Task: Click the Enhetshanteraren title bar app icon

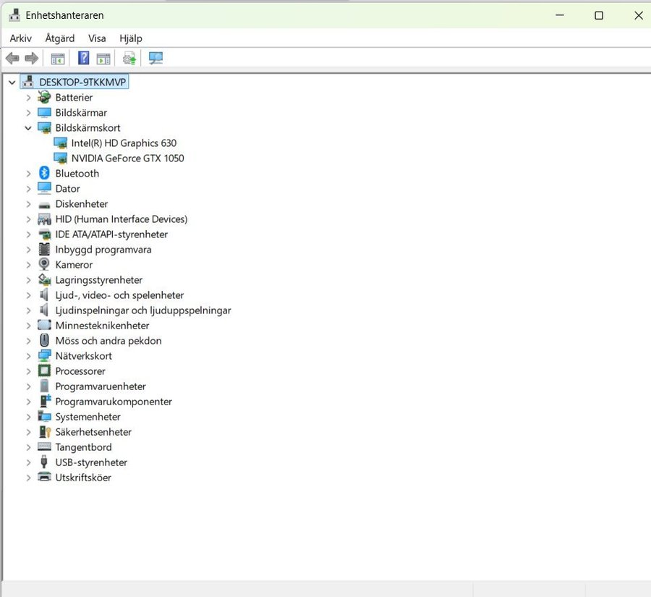Action: (x=14, y=15)
